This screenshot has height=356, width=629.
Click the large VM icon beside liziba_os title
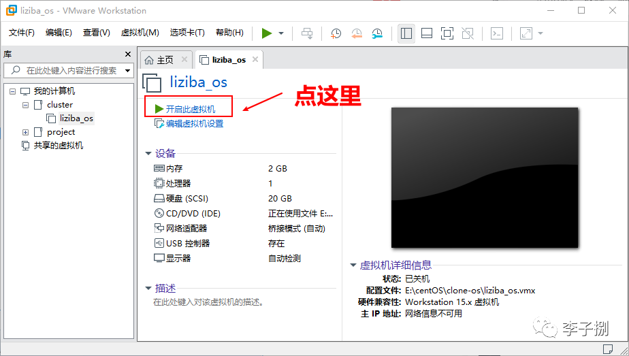click(152, 83)
